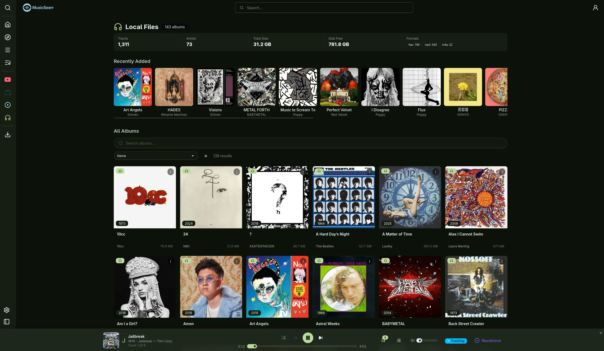
Task: Open the Local Files headphones sidebar icon
Action: pyautogui.click(x=8, y=118)
